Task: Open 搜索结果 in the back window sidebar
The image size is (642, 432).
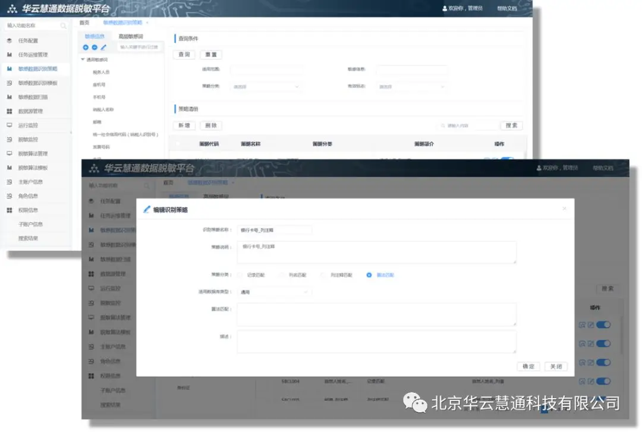Action: pyautogui.click(x=28, y=238)
